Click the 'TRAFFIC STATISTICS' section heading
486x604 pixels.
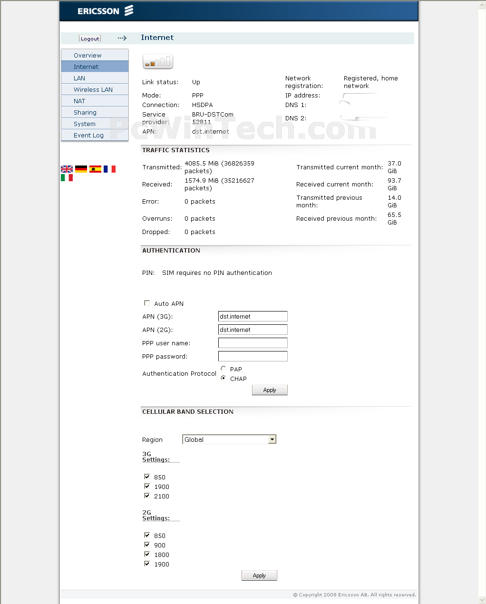176,150
